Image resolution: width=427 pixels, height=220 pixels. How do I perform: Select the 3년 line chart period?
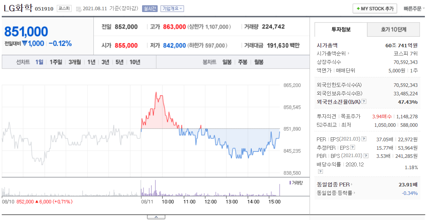point(105,62)
